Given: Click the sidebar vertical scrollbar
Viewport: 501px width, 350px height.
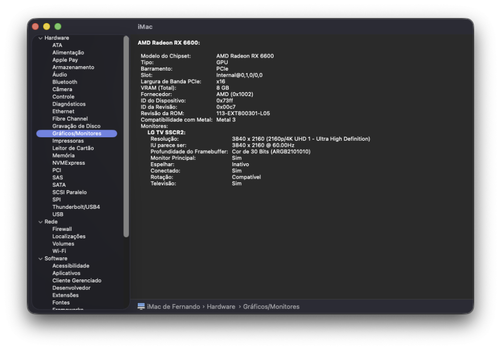Looking at the screenshot, I should (x=126, y=137).
